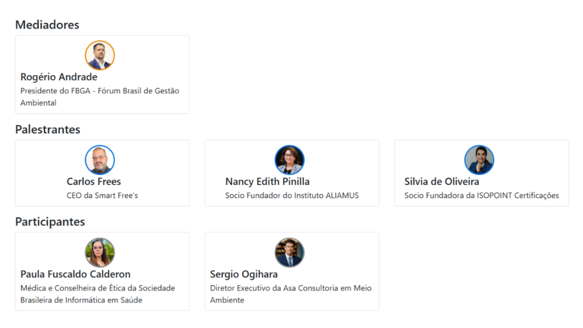The height and width of the screenshot is (328, 583).
Task: Select Nancy Edith Pinilla's profile photo
Action: tap(289, 160)
